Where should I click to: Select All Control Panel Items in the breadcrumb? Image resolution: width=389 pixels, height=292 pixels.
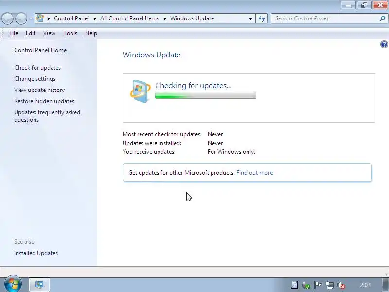129,18
